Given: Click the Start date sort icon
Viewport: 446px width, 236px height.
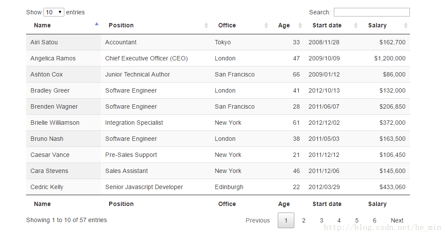Looking at the screenshot, I should tap(356, 26).
